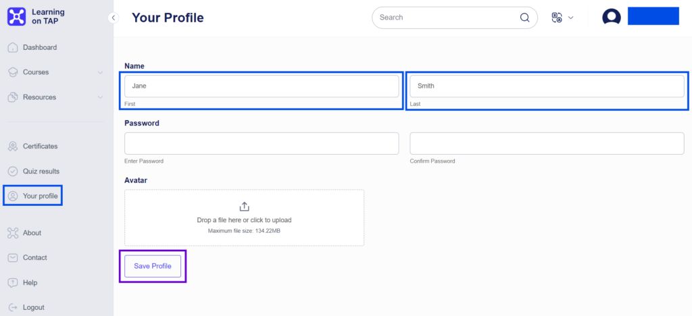
Task: Expand the Resources submenu chevron
Action: [x=100, y=97]
